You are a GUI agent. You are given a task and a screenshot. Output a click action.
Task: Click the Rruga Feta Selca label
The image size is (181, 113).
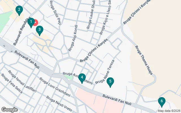click(12, 83)
